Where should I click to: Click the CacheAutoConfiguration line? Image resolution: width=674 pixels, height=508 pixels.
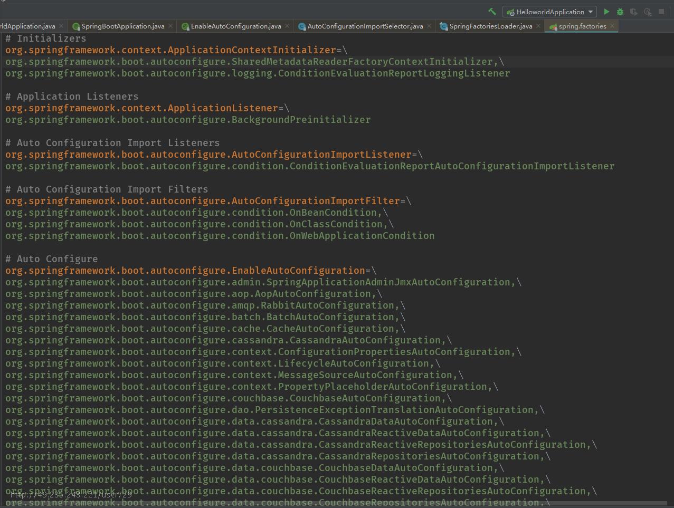coord(205,329)
